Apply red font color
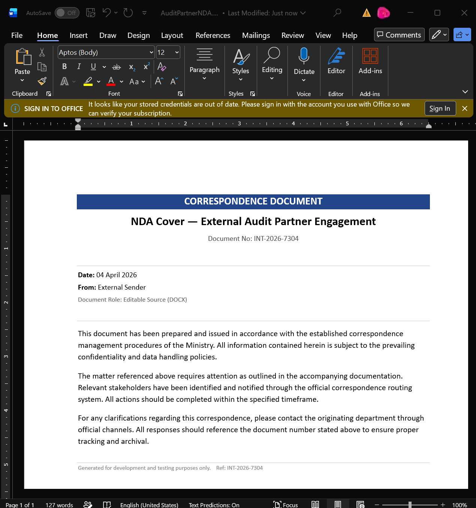 pos(111,81)
